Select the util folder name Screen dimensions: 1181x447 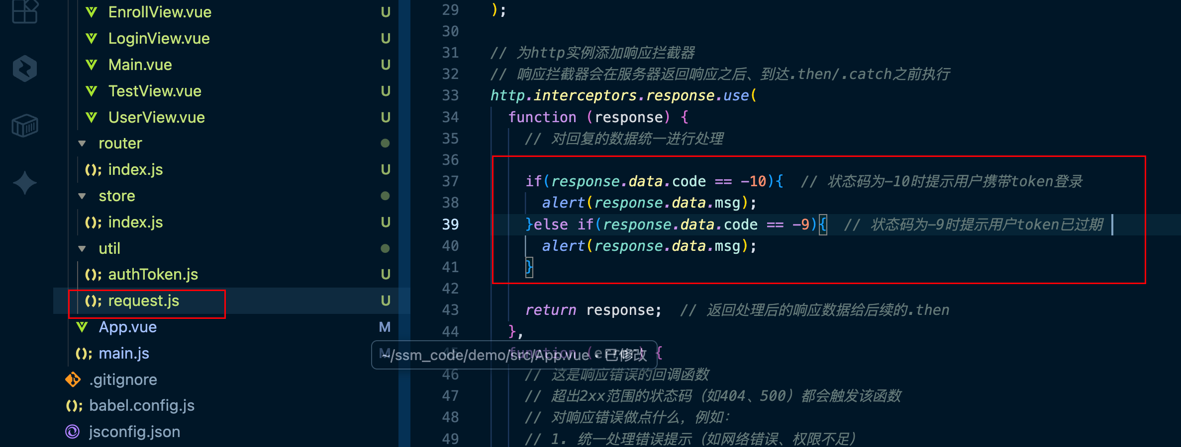(x=109, y=249)
